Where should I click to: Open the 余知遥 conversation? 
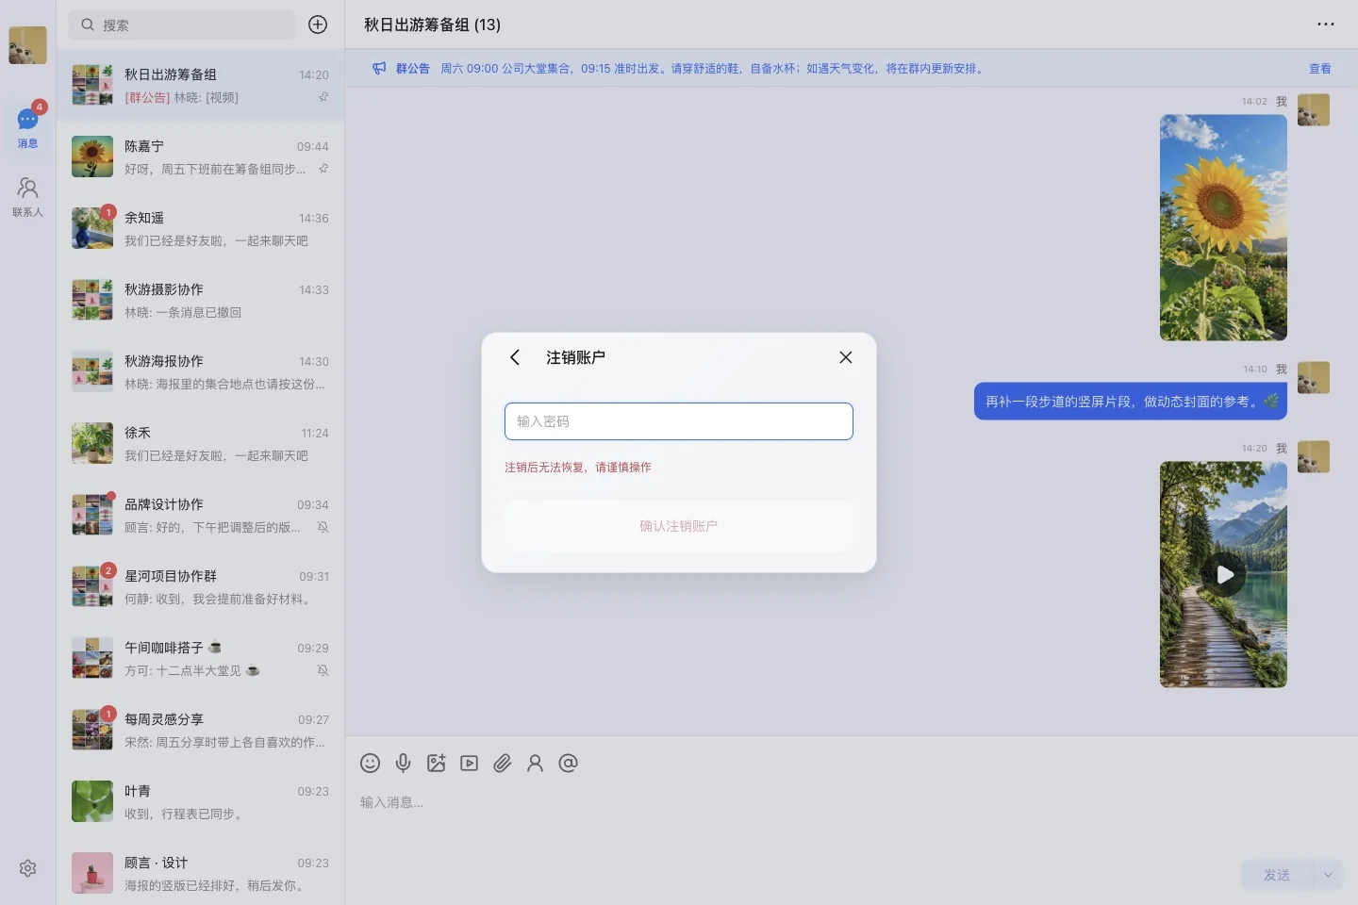[x=200, y=228]
